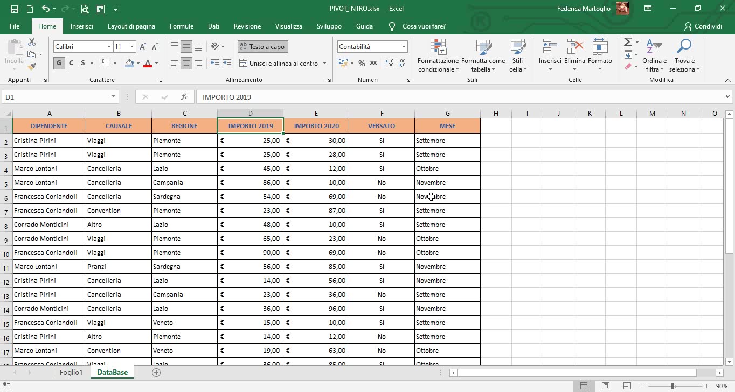Expand the formula bar
The height and width of the screenshot is (392, 735).
(x=728, y=97)
